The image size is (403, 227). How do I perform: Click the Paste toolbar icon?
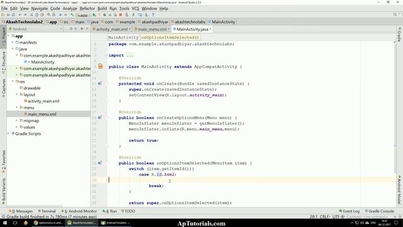click(x=42, y=15)
